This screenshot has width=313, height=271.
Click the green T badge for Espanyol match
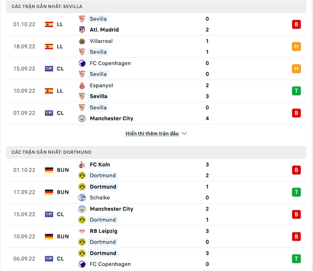pos(296,91)
